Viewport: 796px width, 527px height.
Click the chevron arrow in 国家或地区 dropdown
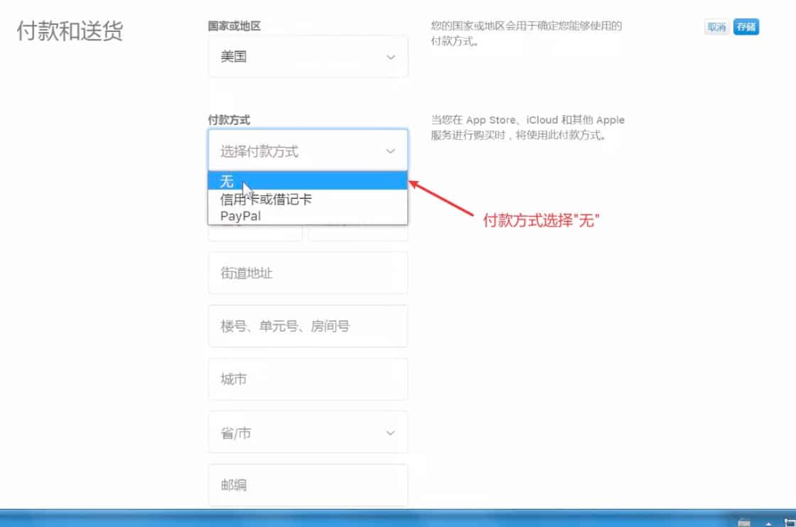[x=390, y=57]
